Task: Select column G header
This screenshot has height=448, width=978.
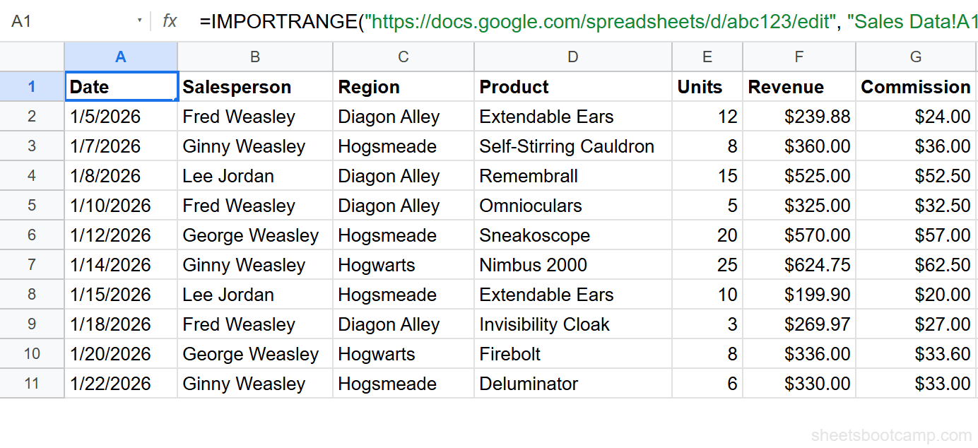Action: click(915, 57)
